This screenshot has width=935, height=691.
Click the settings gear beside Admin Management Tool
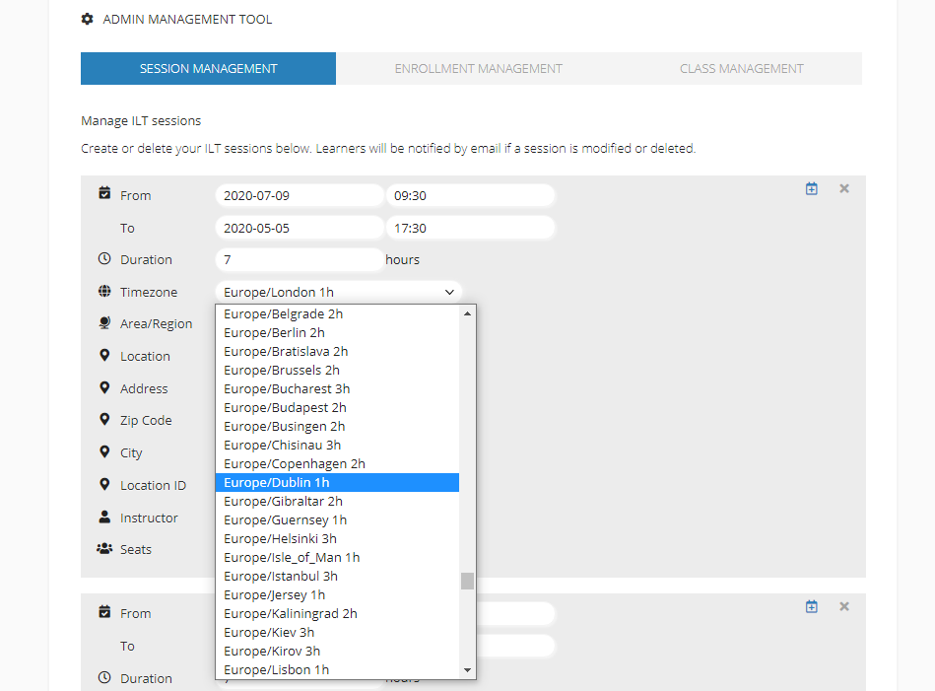[x=87, y=19]
